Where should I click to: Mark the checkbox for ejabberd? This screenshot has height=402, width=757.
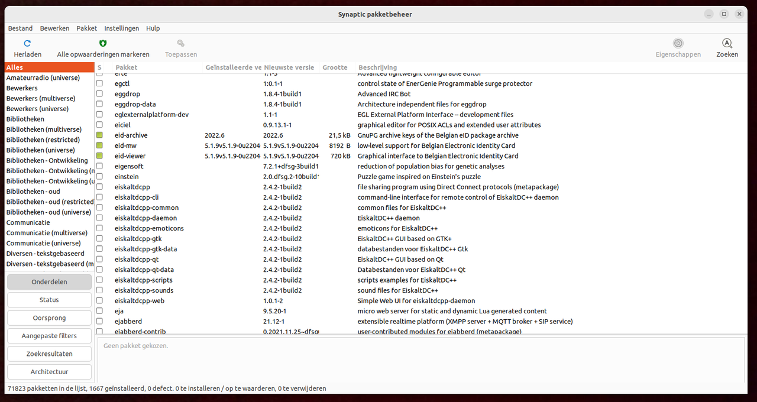(99, 322)
